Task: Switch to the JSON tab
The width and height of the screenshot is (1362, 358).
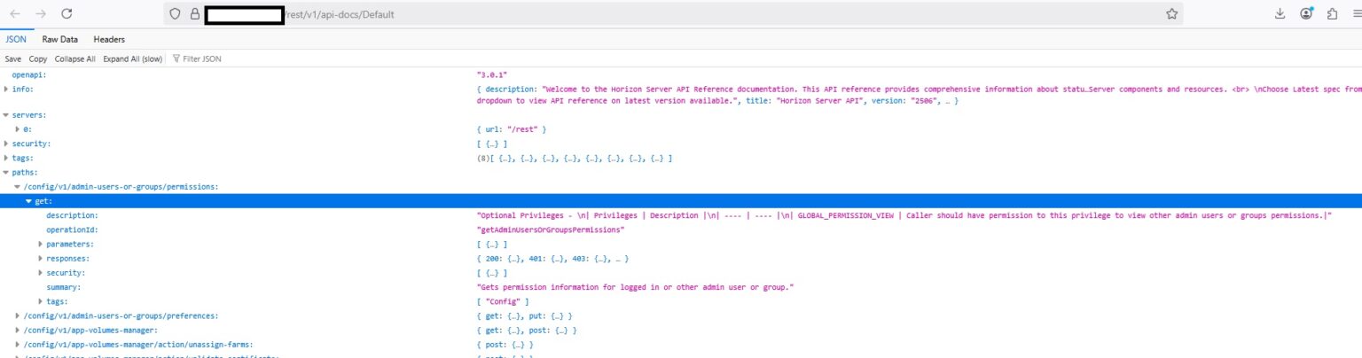Action: [16, 39]
